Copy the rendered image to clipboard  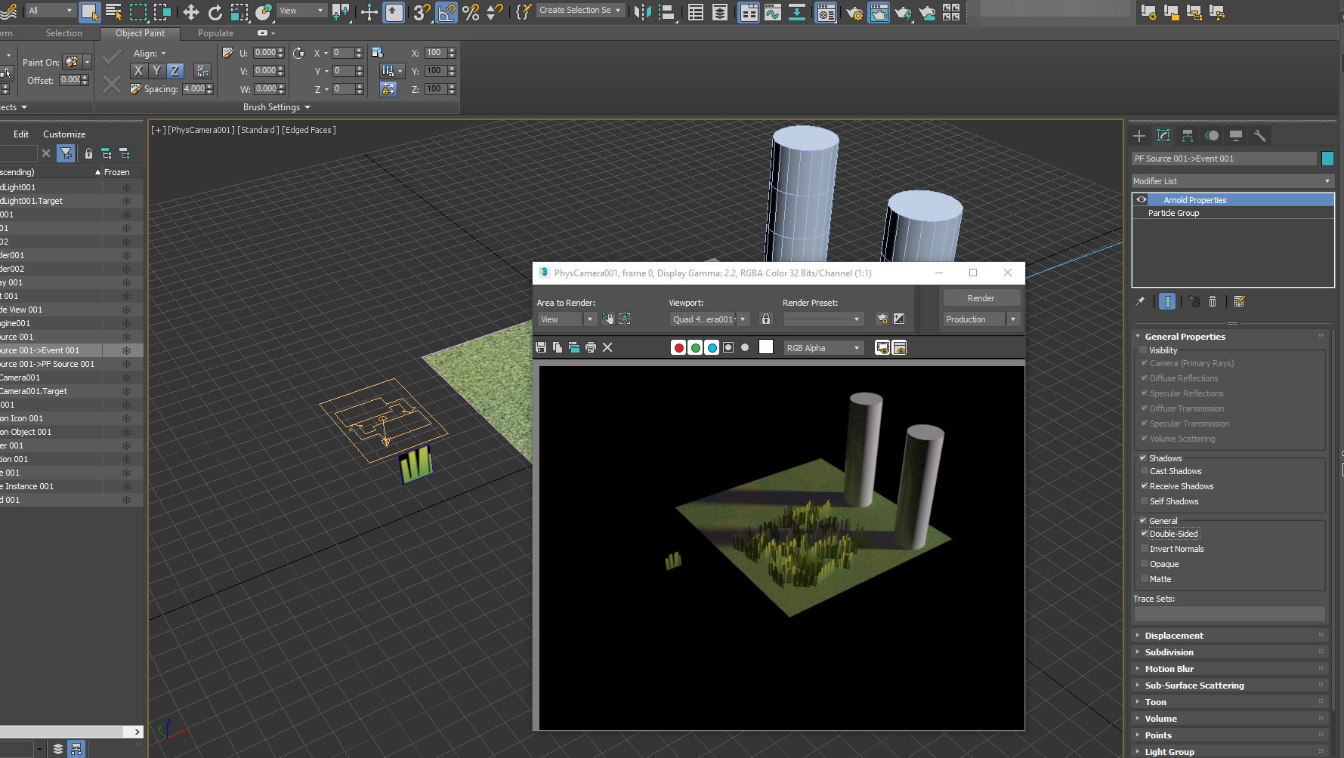pyautogui.click(x=558, y=347)
